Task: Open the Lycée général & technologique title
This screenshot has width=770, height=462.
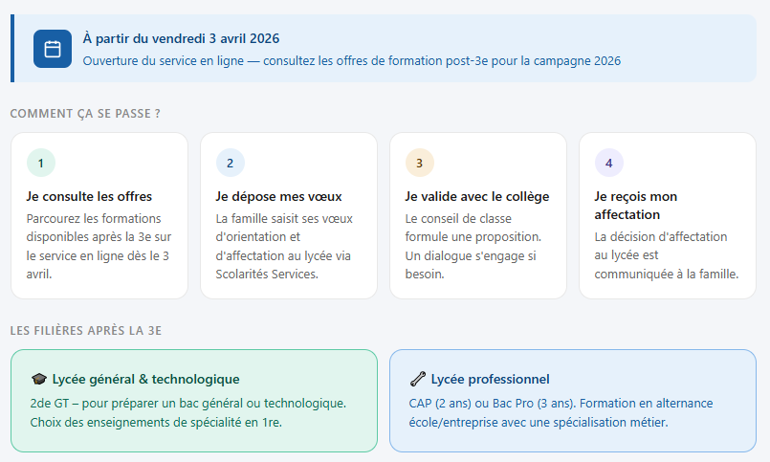Action: (145, 380)
